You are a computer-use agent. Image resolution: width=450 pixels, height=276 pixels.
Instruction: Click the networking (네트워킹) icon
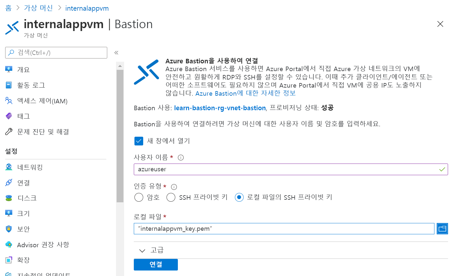9,167
